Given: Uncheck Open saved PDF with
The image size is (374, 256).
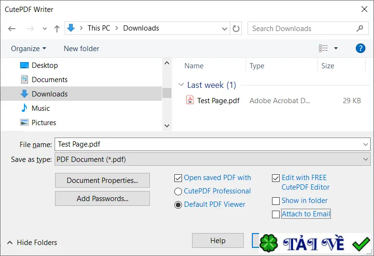Looking at the screenshot, I should pyautogui.click(x=178, y=178).
